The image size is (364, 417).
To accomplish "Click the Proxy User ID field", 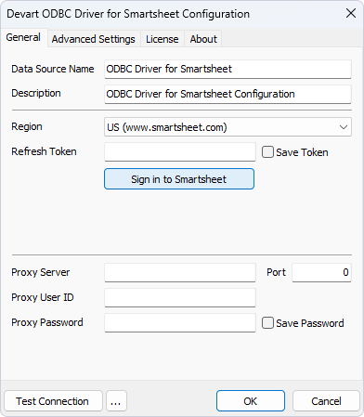I will [x=180, y=298].
